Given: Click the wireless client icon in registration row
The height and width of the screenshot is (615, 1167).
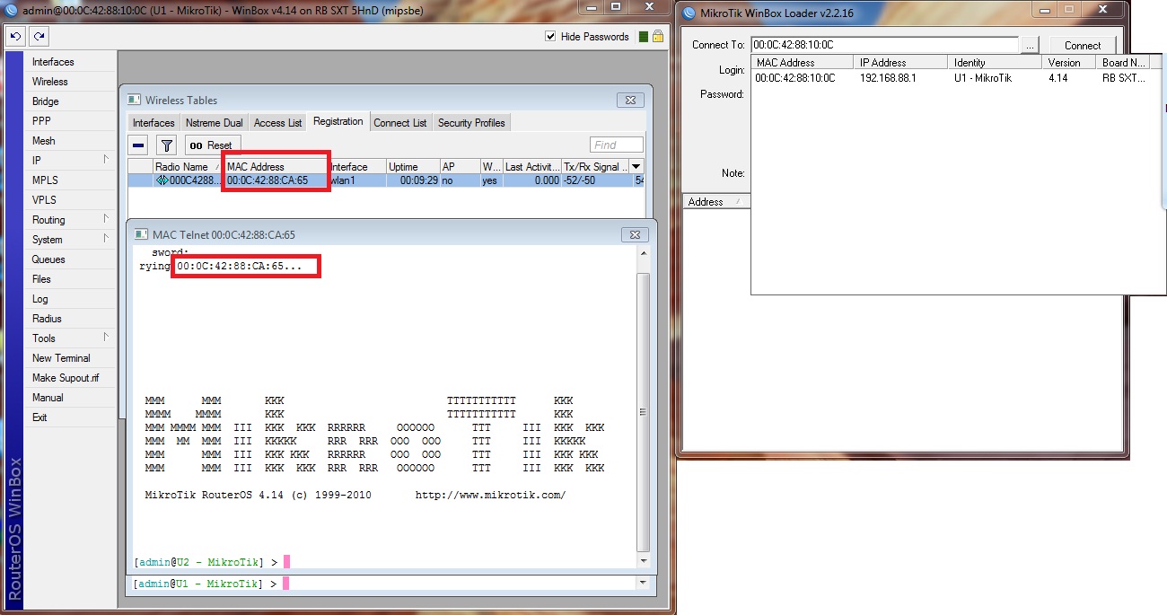Looking at the screenshot, I should click(x=162, y=180).
